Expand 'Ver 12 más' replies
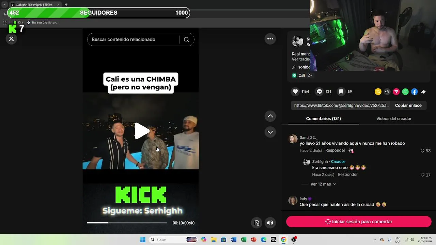436x245 pixels. [x=323, y=184]
